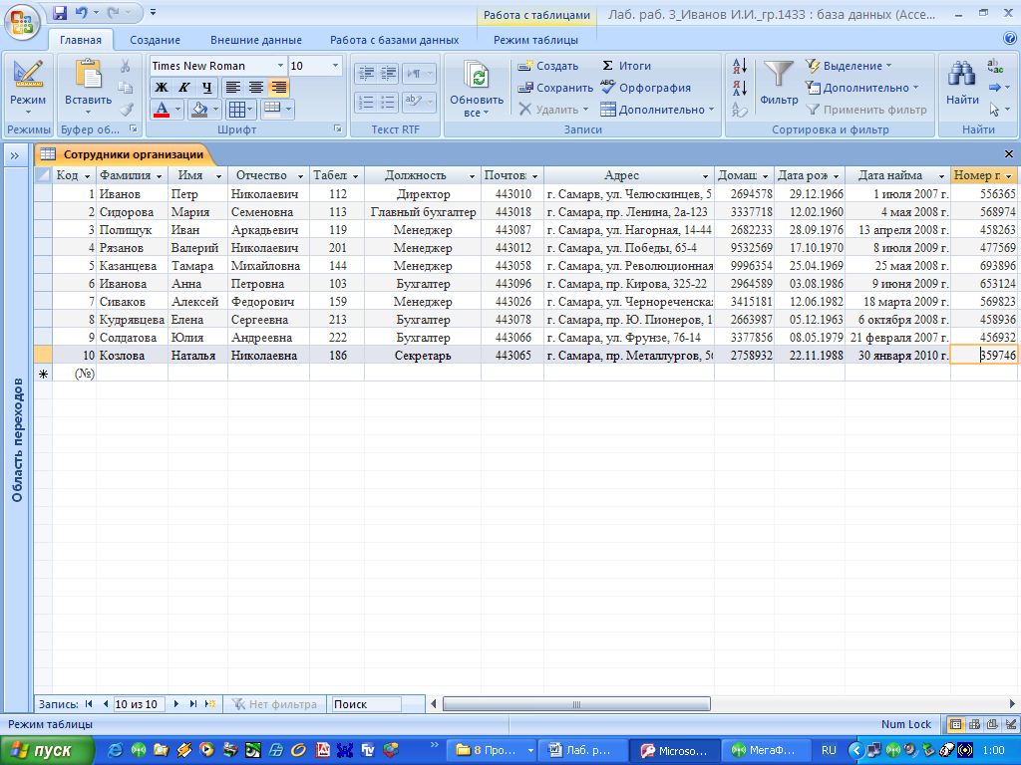Click the record number field
1021x765 pixels.
click(x=139, y=704)
